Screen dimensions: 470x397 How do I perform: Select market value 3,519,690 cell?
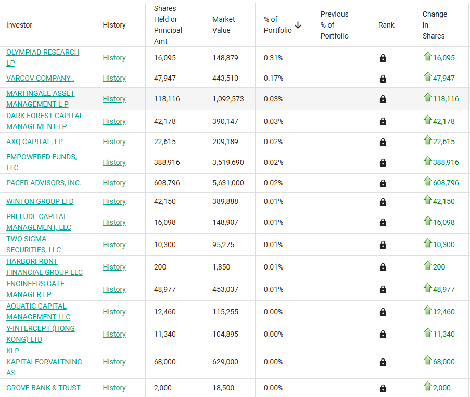tap(228, 162)
